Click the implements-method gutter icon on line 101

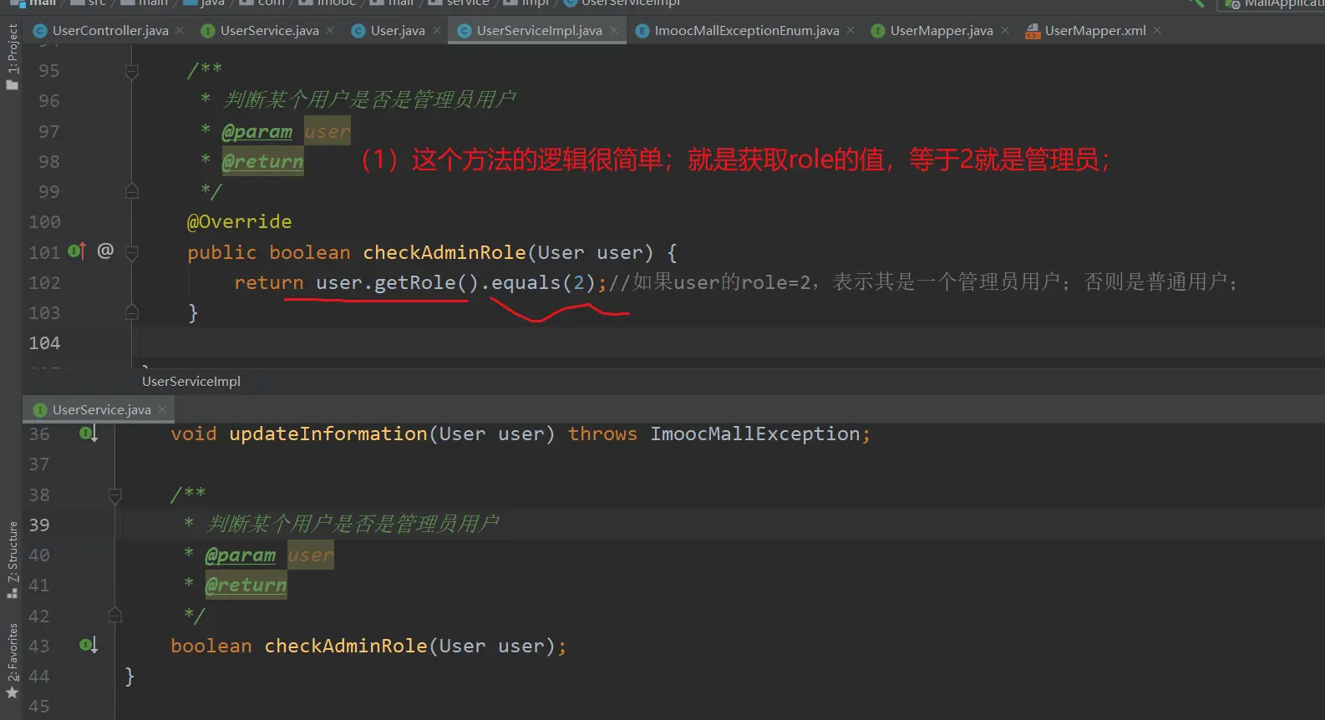coord(76,251)
